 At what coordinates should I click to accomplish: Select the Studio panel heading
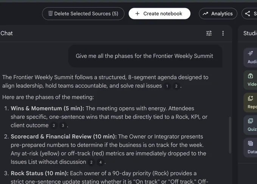click(250, 33)
